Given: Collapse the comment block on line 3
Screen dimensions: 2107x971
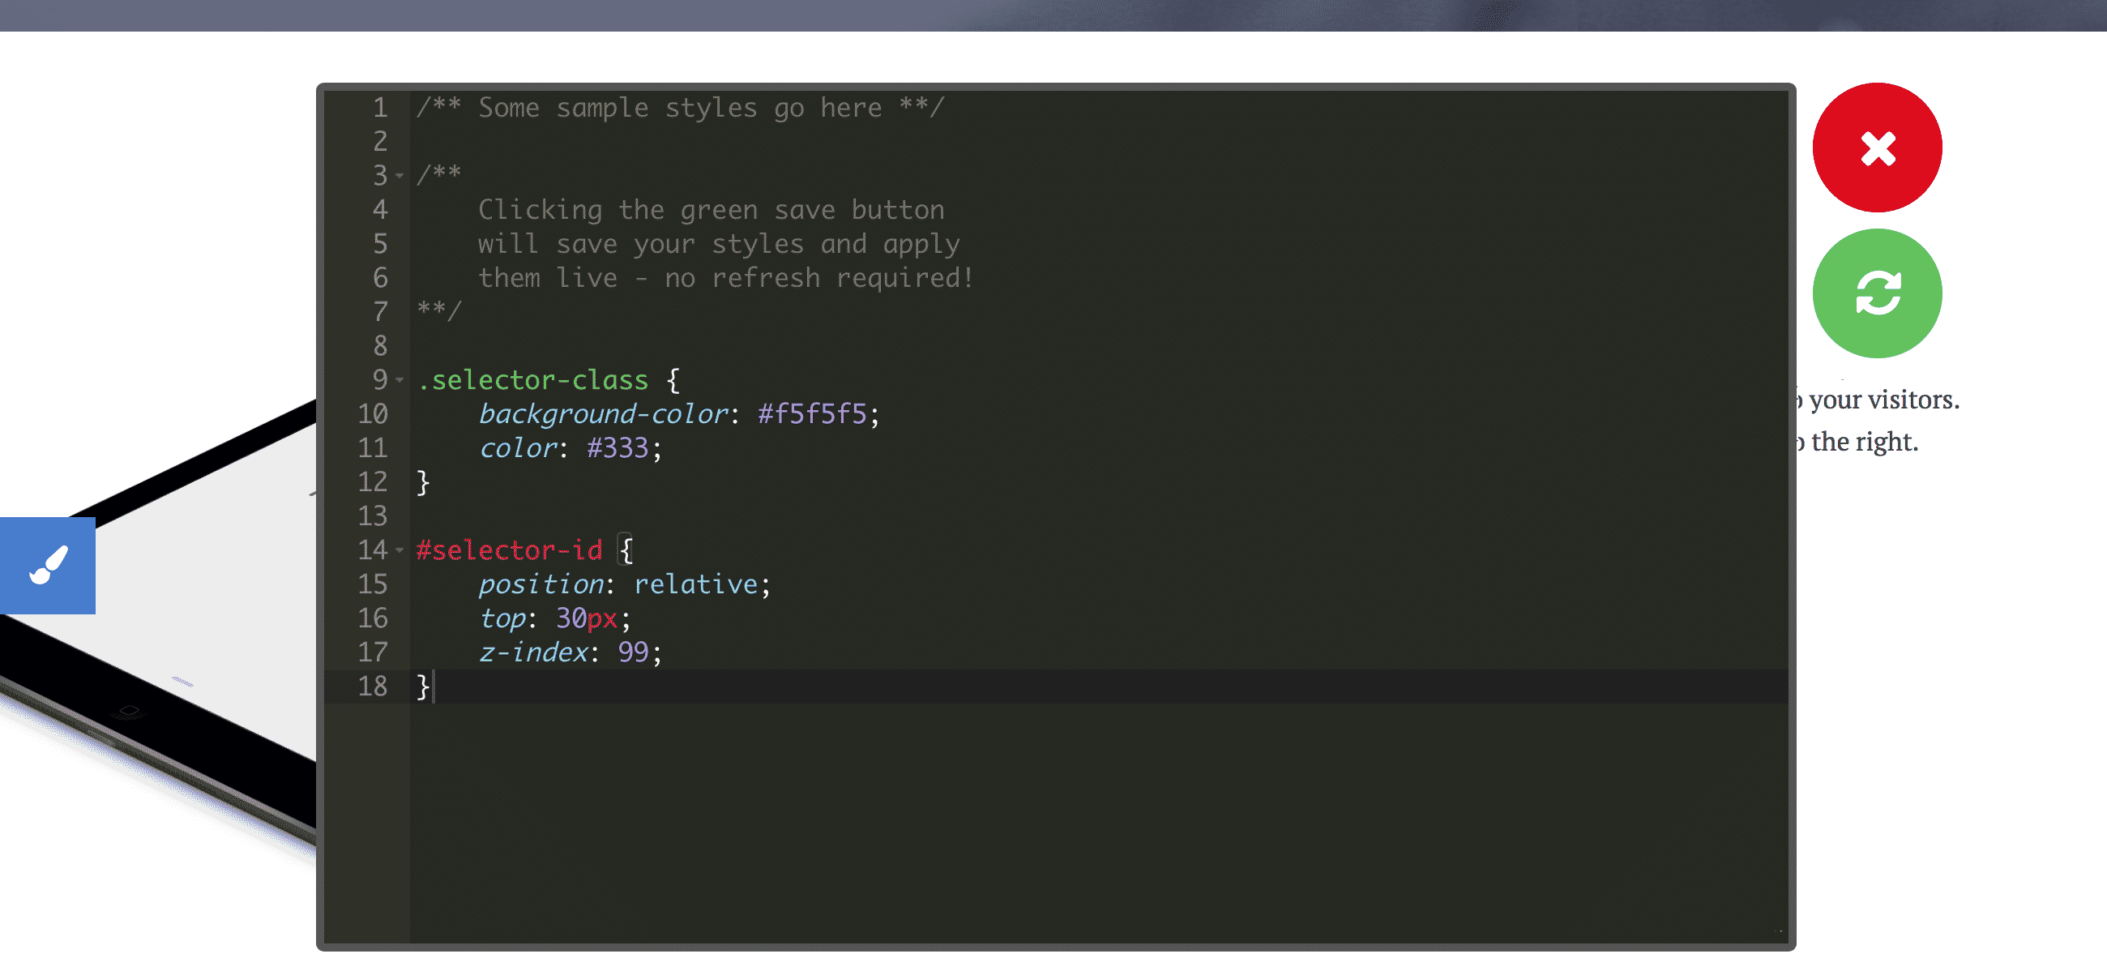Looking at the screenshot, I should [x=400, y=175].
